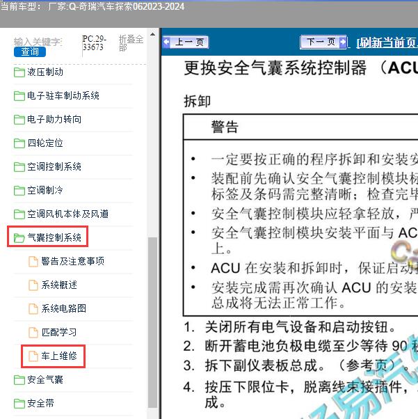This screenshot has width=418, height=419.
Task: Click the 查询 search button
Action: pos(30,52)
